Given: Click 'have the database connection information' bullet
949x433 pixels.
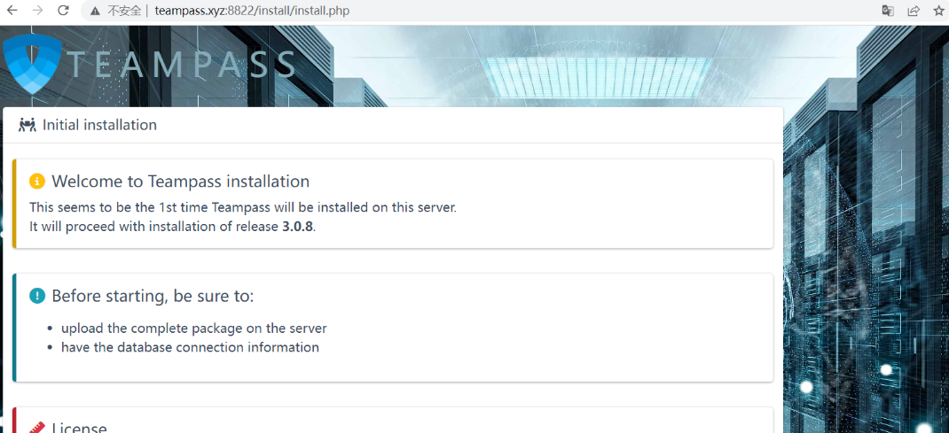Looking at the screenshot, I should click(x=190, y=347).
